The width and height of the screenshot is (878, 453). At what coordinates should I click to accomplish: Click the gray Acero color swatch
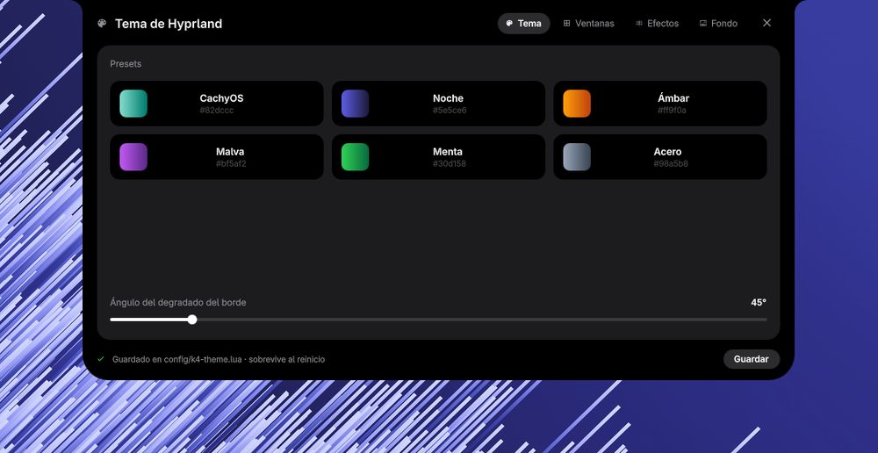[577, 157]
